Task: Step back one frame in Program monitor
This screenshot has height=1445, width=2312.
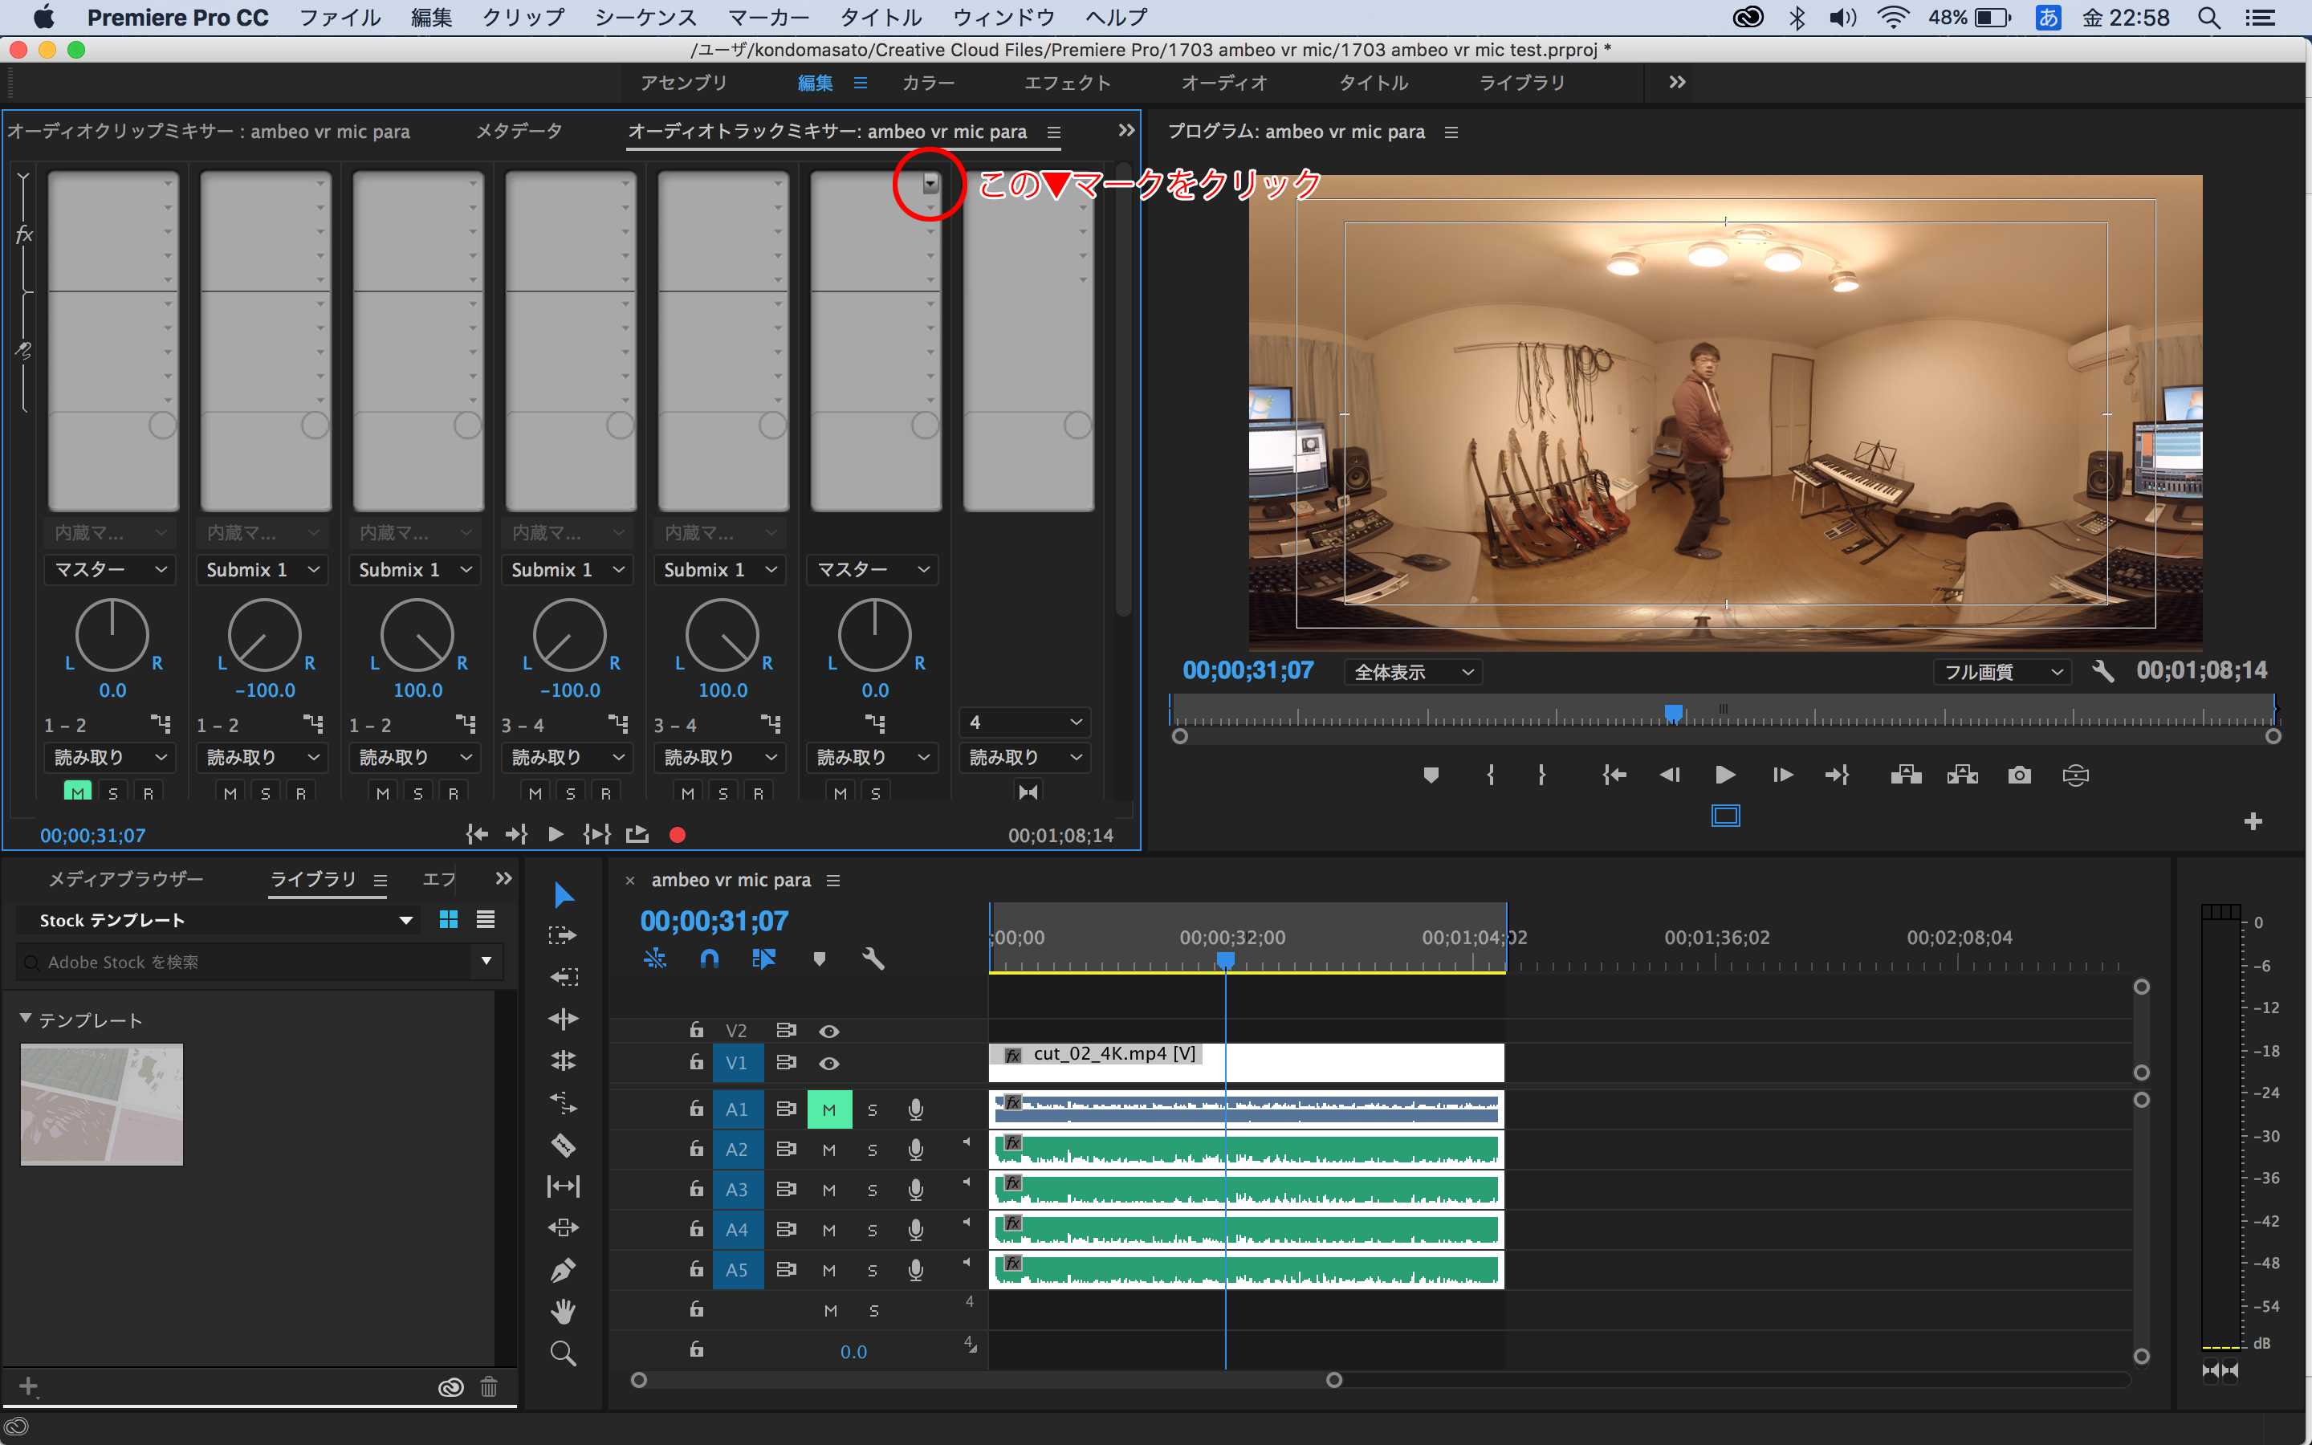Action: [x=1669, y=775]
